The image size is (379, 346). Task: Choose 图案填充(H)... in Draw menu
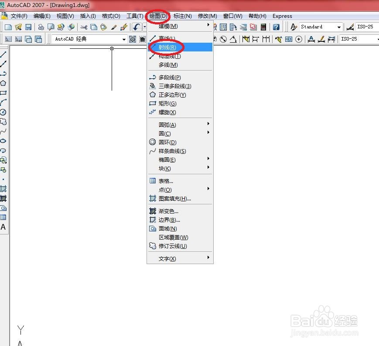click(x=180, y=198)
